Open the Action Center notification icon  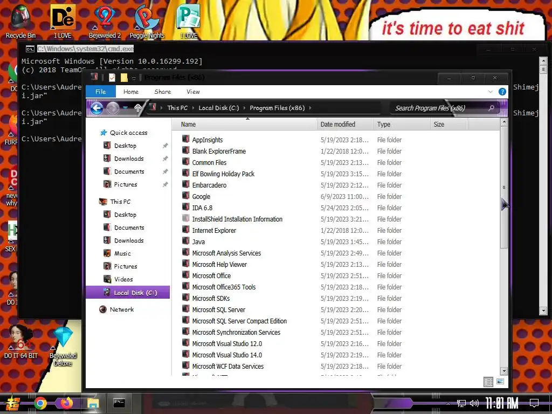pos(534,403)
